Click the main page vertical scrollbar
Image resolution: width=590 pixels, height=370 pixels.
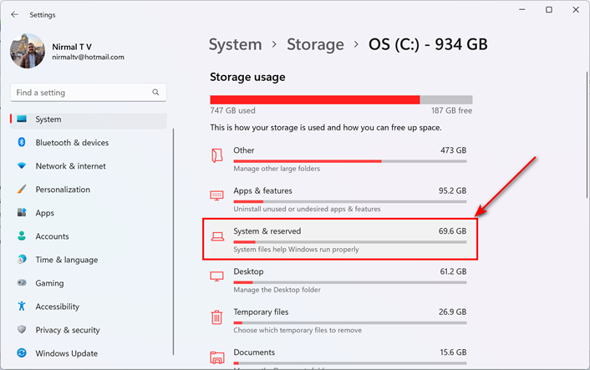pyautogui.click(x=587, y=134)
